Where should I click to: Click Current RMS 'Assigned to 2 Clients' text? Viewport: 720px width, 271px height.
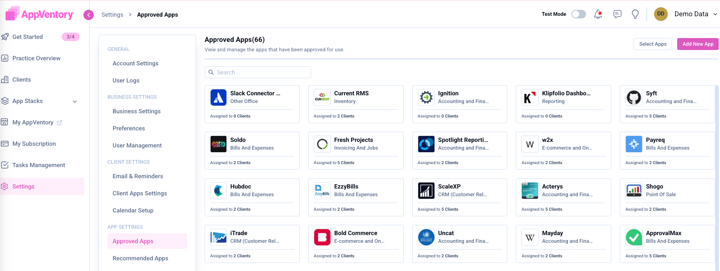click(334, 116)
